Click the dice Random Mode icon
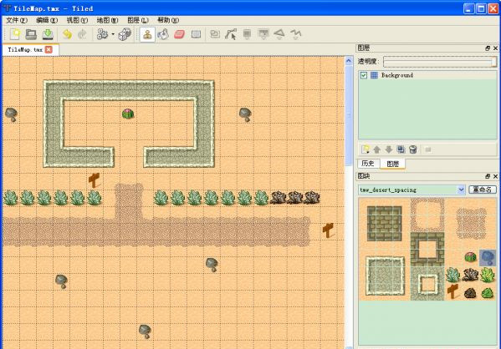 pyautogui.click(x=125, y=34)
